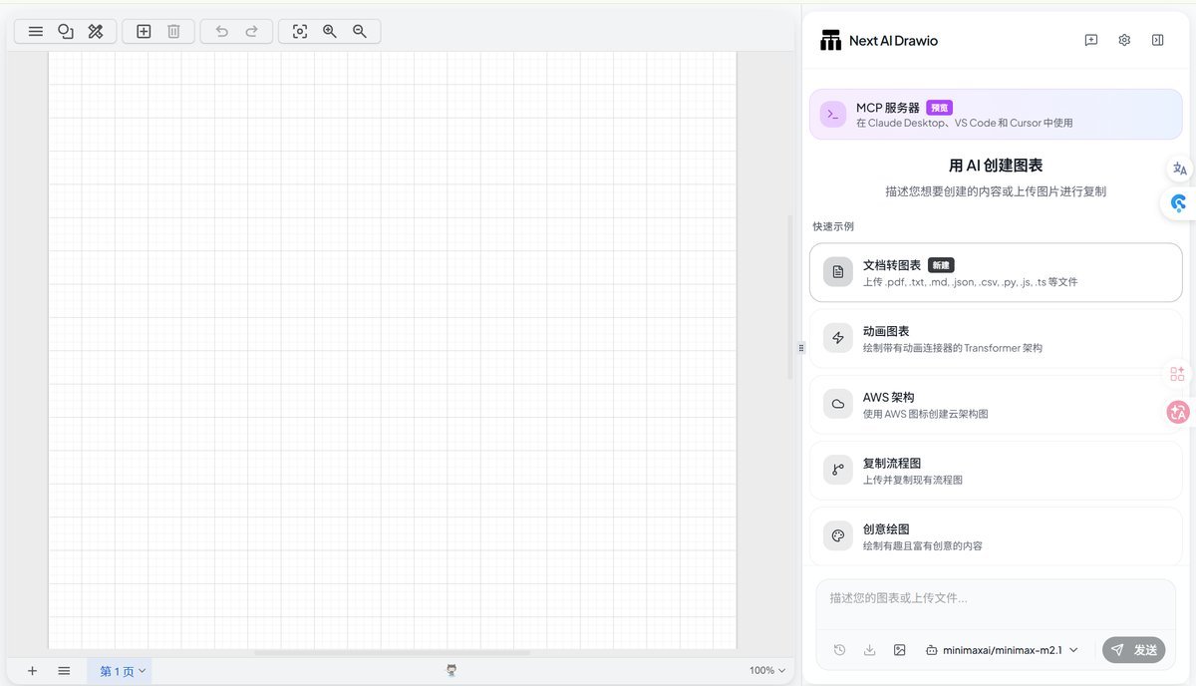Viewport: 1196px width, 686px height.
Task: Open the MCP 服务器 banner
Action: [x=996, y=115]
